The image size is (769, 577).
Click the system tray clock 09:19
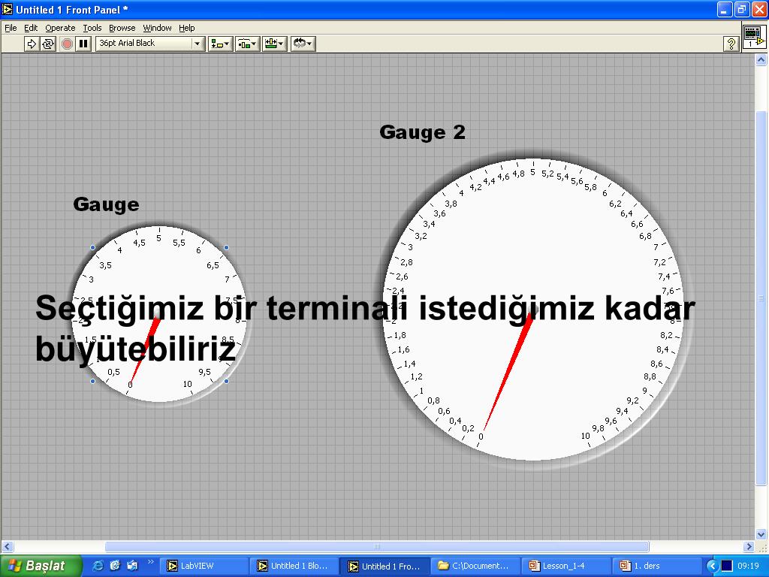pyautogui.click(x=748, y=566)
